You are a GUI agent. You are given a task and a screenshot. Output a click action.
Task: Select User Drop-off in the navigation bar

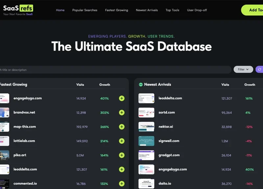(x=197, y=10)
